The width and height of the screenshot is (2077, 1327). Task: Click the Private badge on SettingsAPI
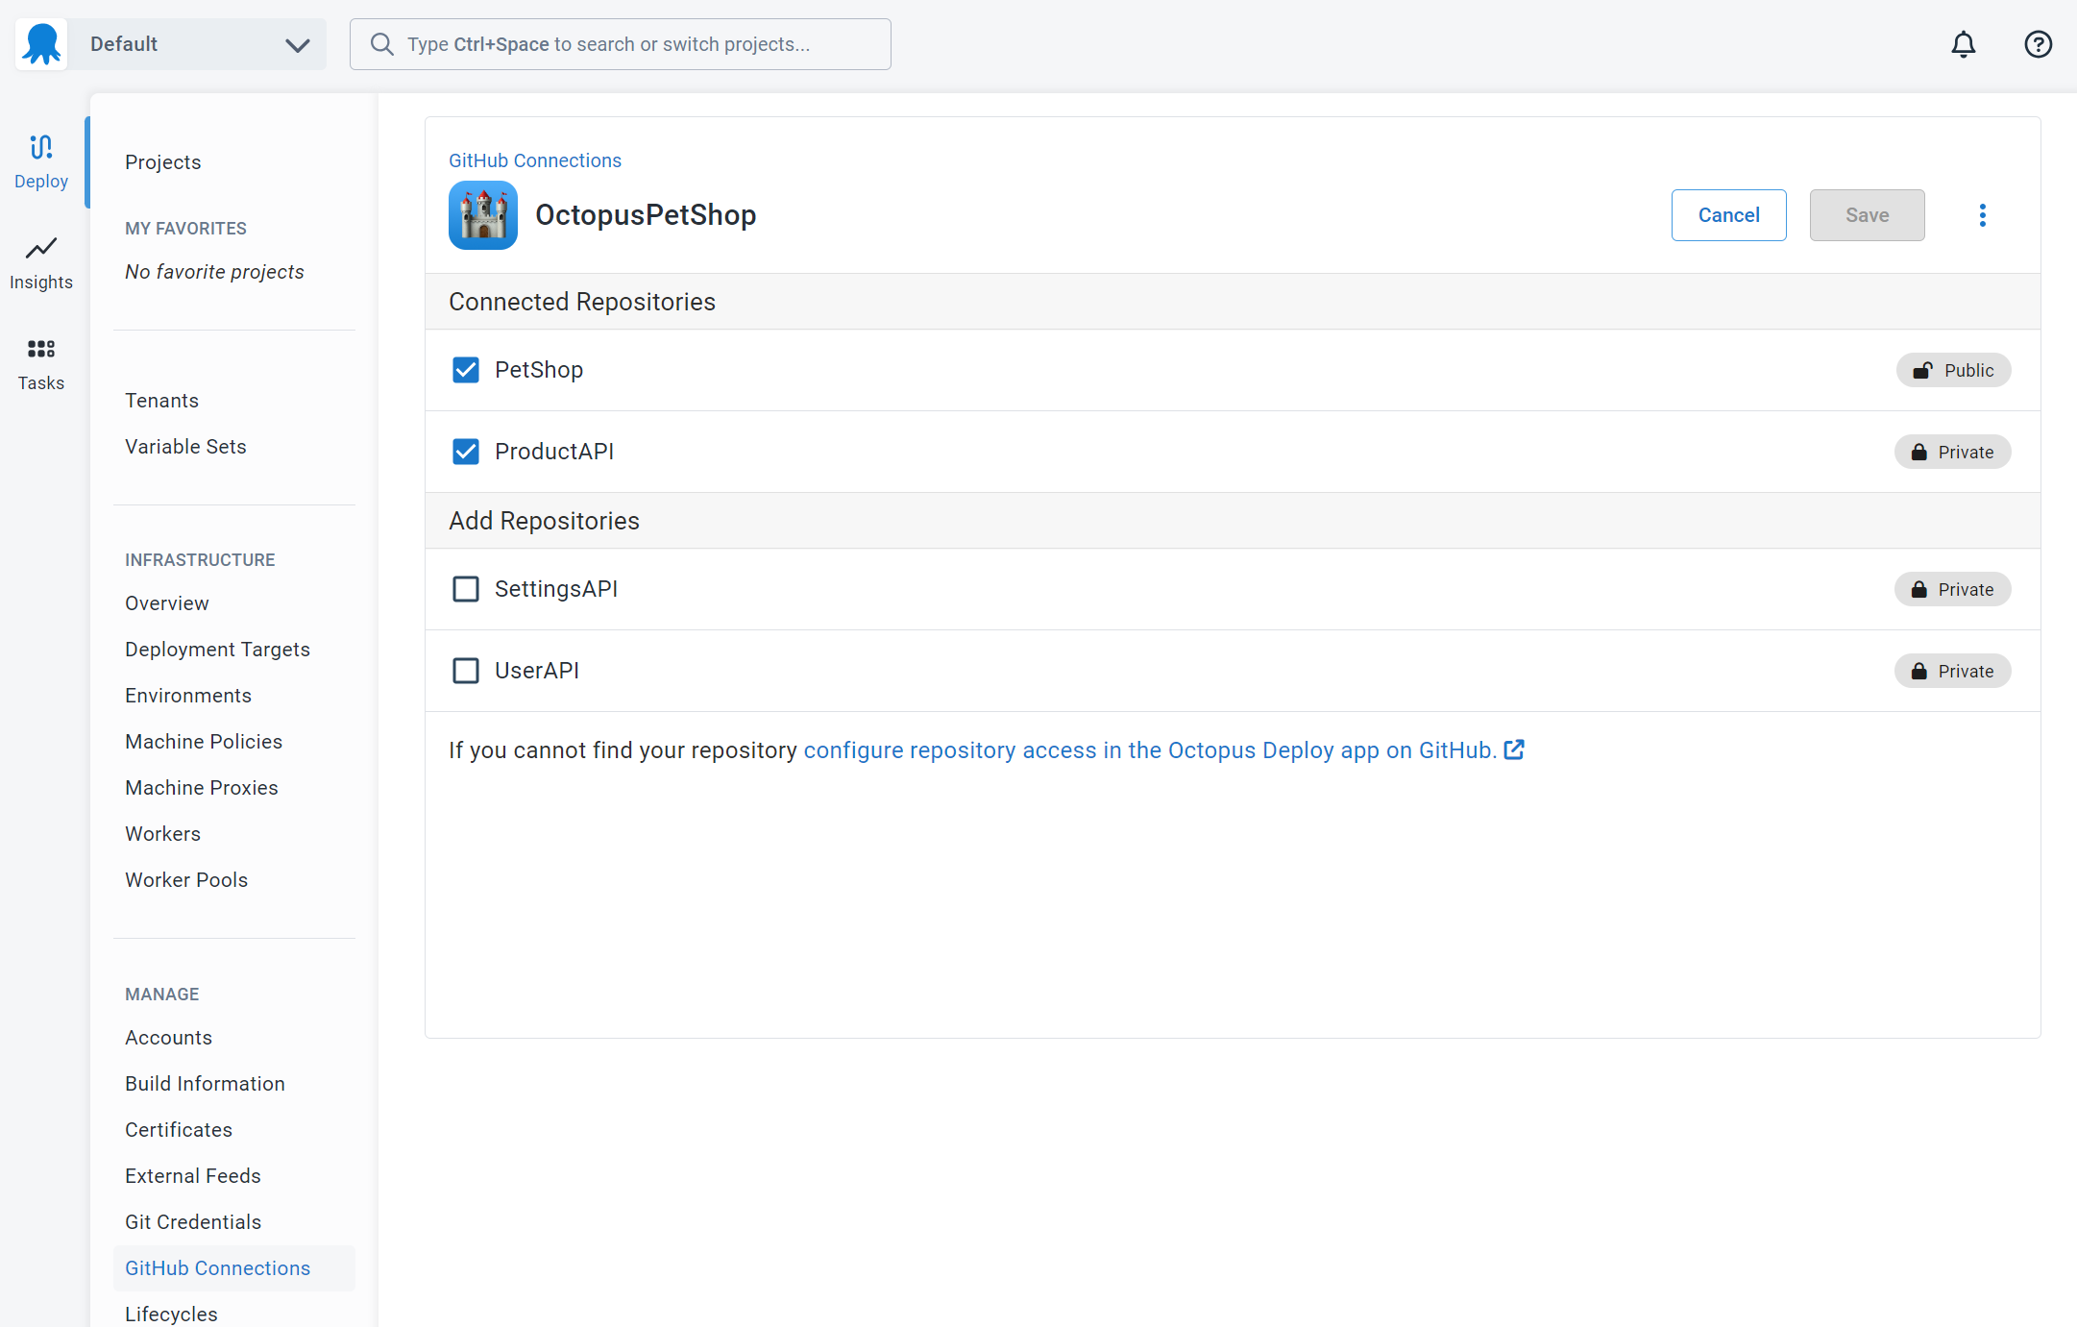click(x=1952, y=589)
